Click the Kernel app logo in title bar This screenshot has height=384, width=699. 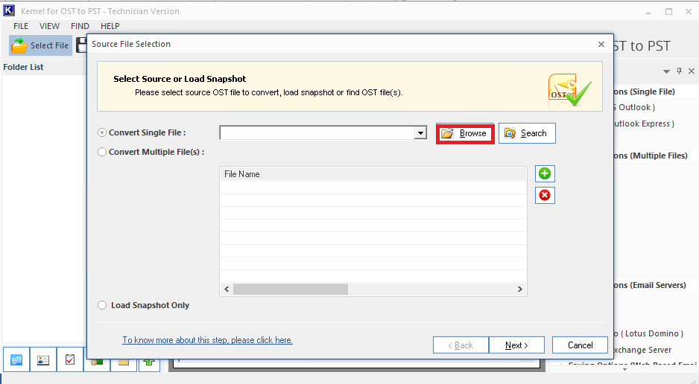click(8, 10)
